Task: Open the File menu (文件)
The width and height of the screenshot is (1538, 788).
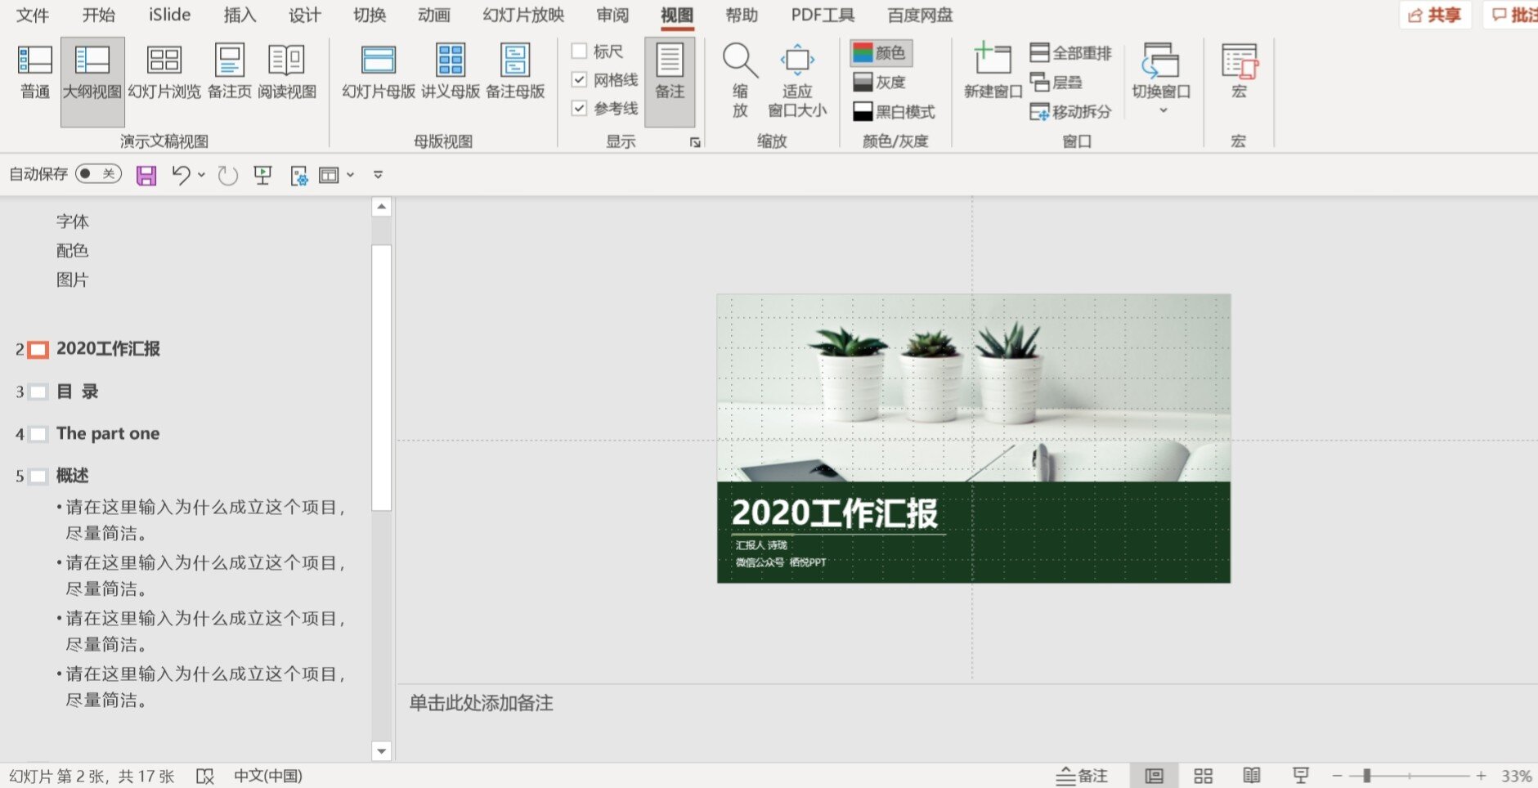Action: 33,15
